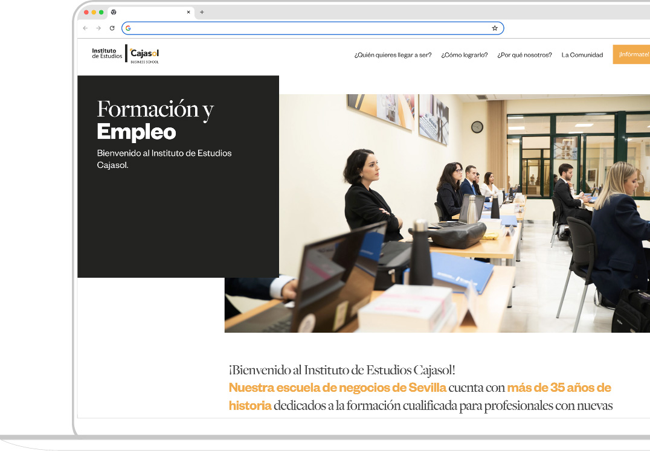Click the "más de 35 años de" highlighted text
The width and height of the screenshot is (650, 451).
click(x=559, y=388)
